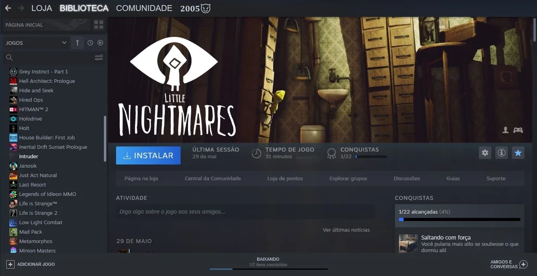
Task: Open the LOJA menu
Action: click(x=42, y=8)
